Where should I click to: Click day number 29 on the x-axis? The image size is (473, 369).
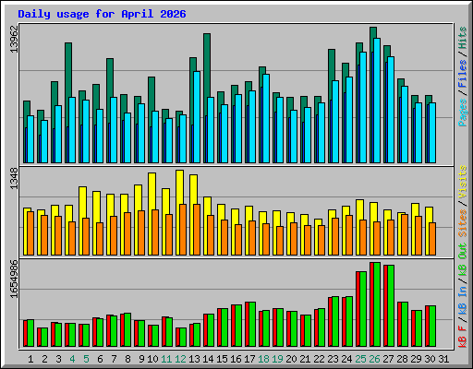(416, 359)
